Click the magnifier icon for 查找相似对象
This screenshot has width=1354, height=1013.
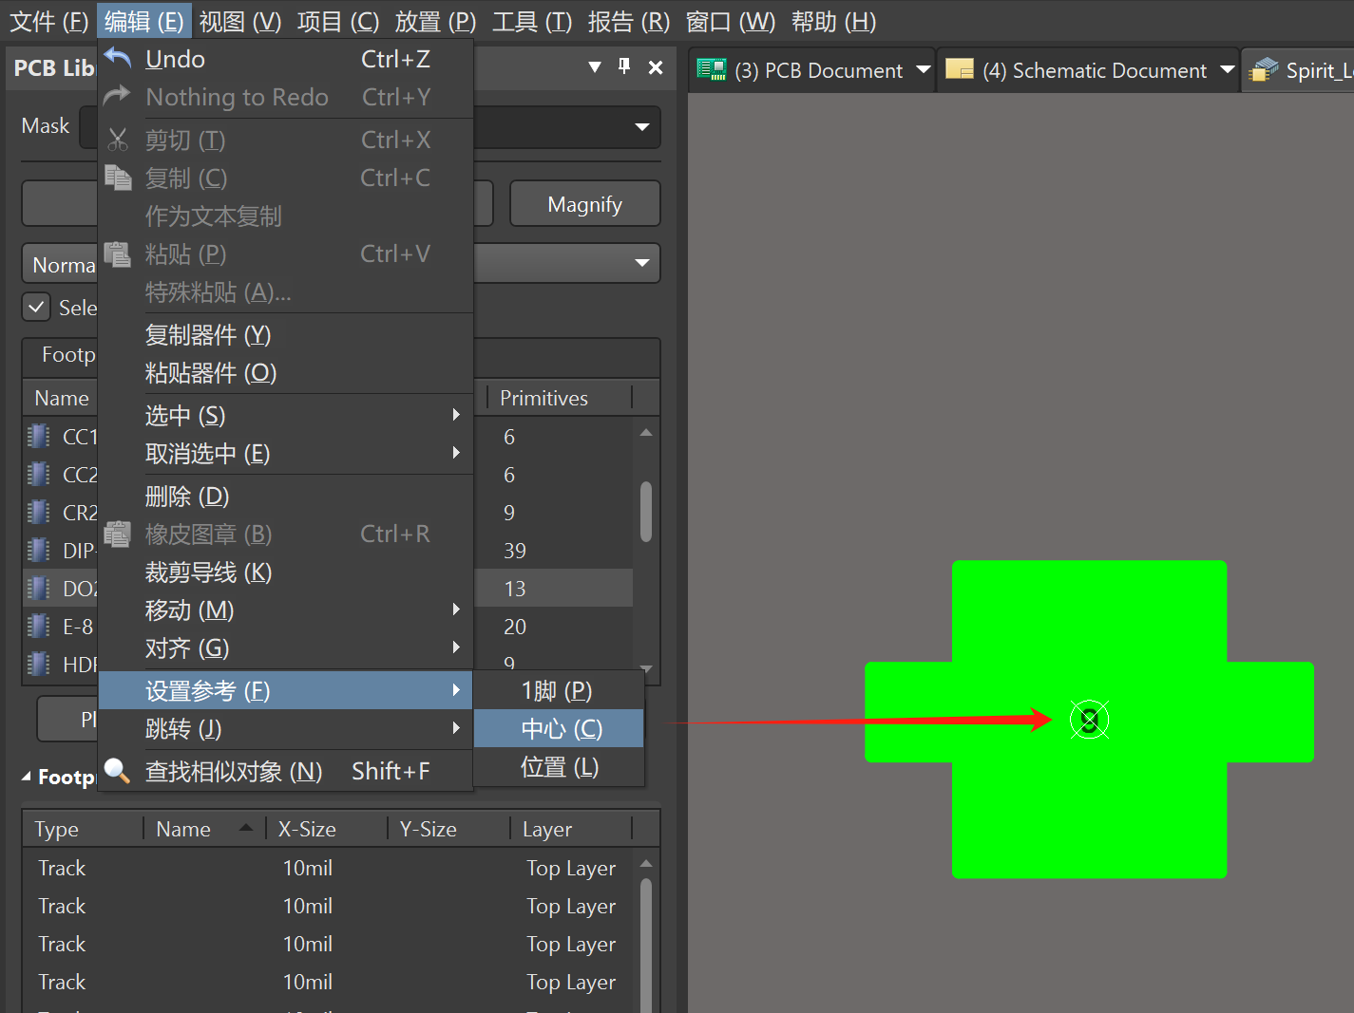click(117, 770)
